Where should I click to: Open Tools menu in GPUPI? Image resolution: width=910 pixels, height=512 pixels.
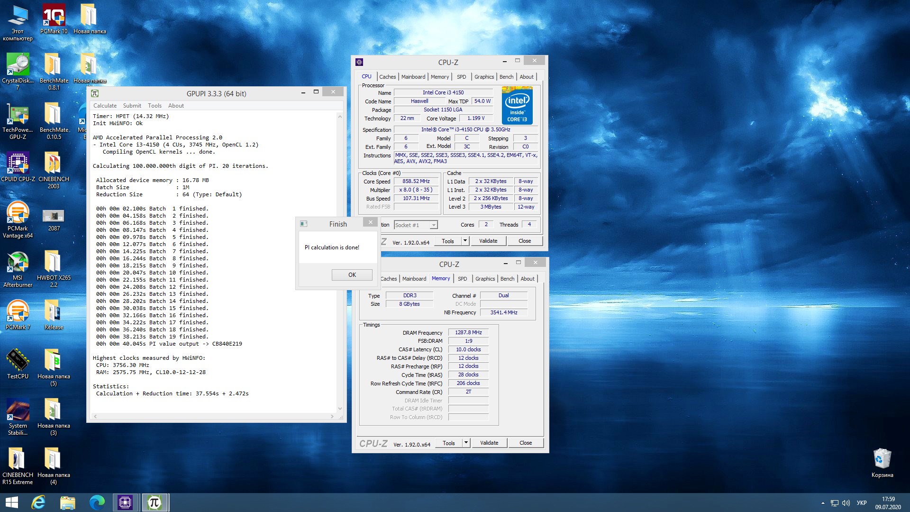click(155, 106)
